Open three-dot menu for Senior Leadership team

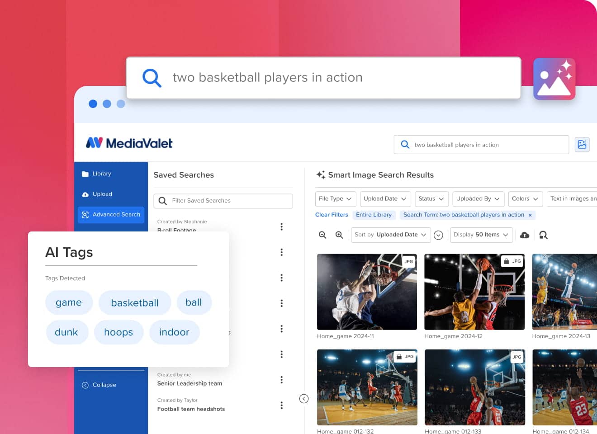tap(281, 380)
